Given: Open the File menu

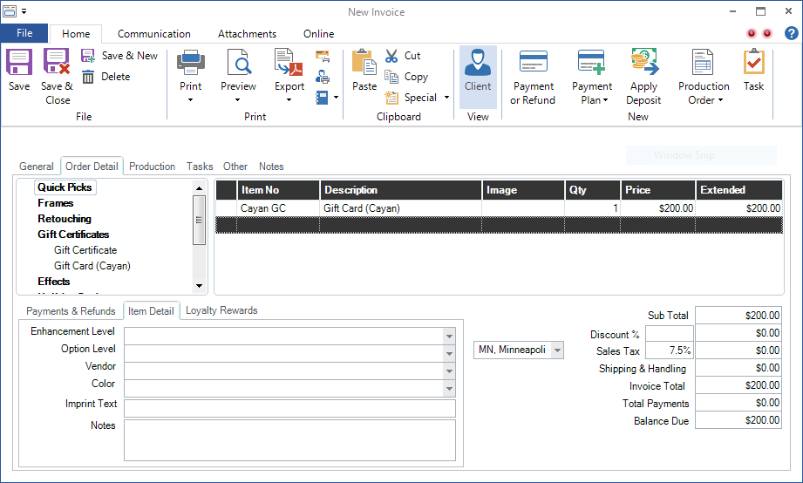Looking at the screenshot, I should click(24, 33).
